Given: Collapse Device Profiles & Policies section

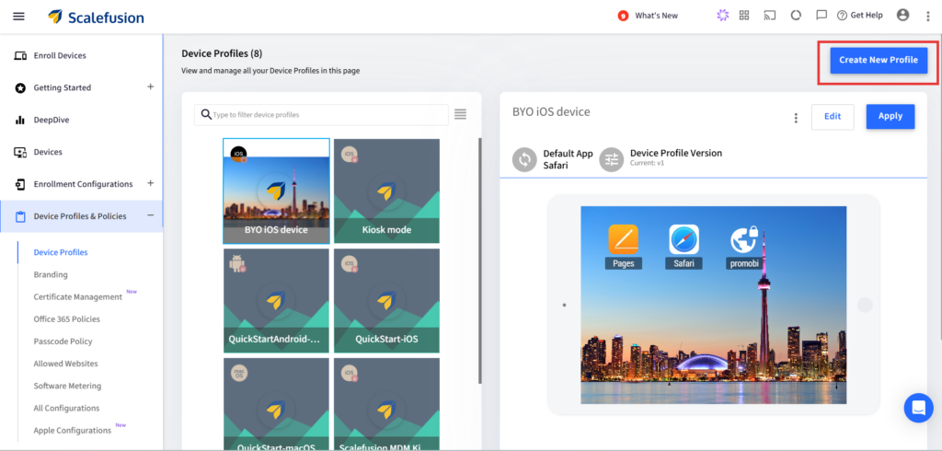Looking at the screenshot, I should pyautogui.click(x=151, y=215).
